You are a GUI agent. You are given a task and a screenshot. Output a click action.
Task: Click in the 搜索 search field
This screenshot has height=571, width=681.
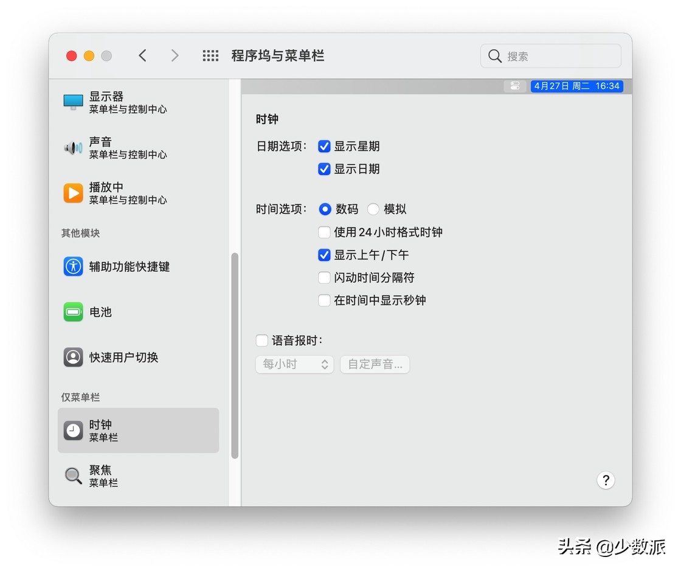click(550, 55)
